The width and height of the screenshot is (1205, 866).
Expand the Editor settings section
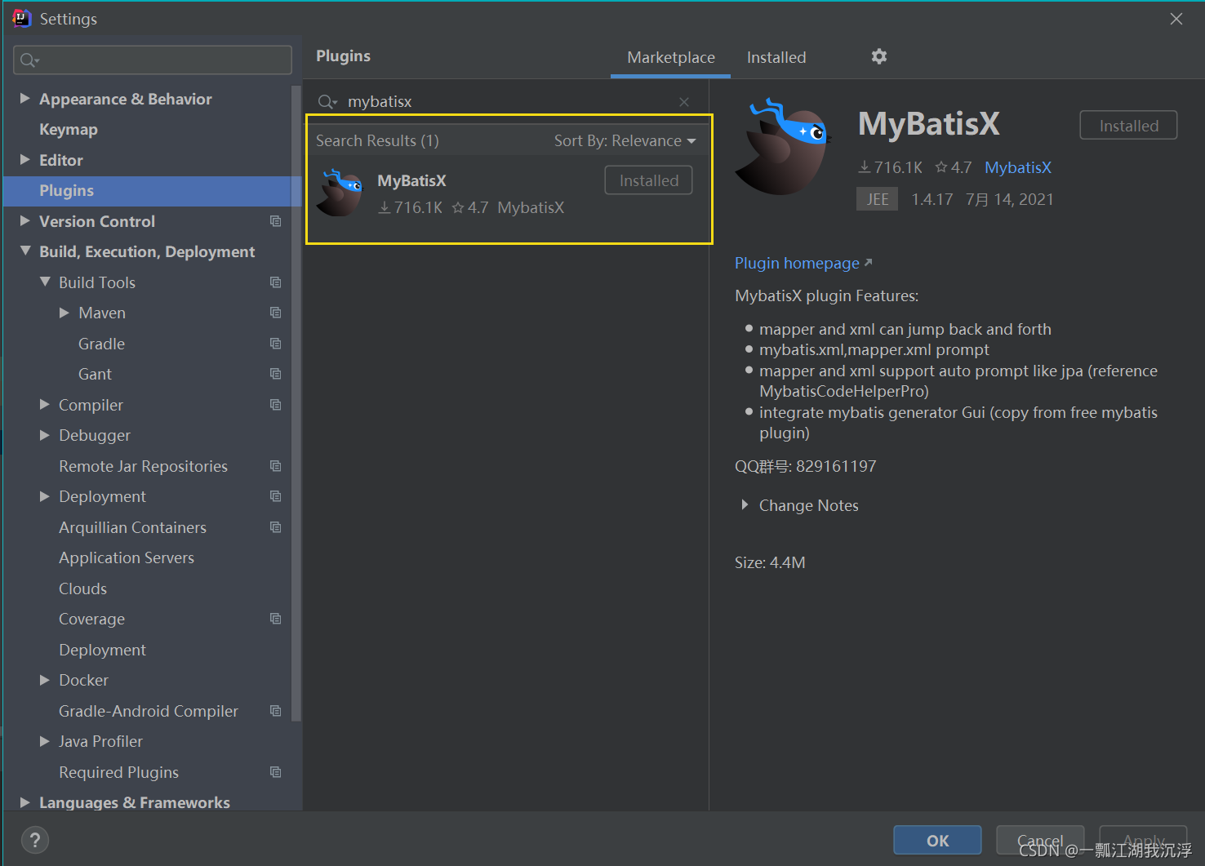(x=24, y=160)
